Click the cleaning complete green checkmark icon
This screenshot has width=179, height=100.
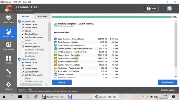pyautogui.click(x=56, y=25)
